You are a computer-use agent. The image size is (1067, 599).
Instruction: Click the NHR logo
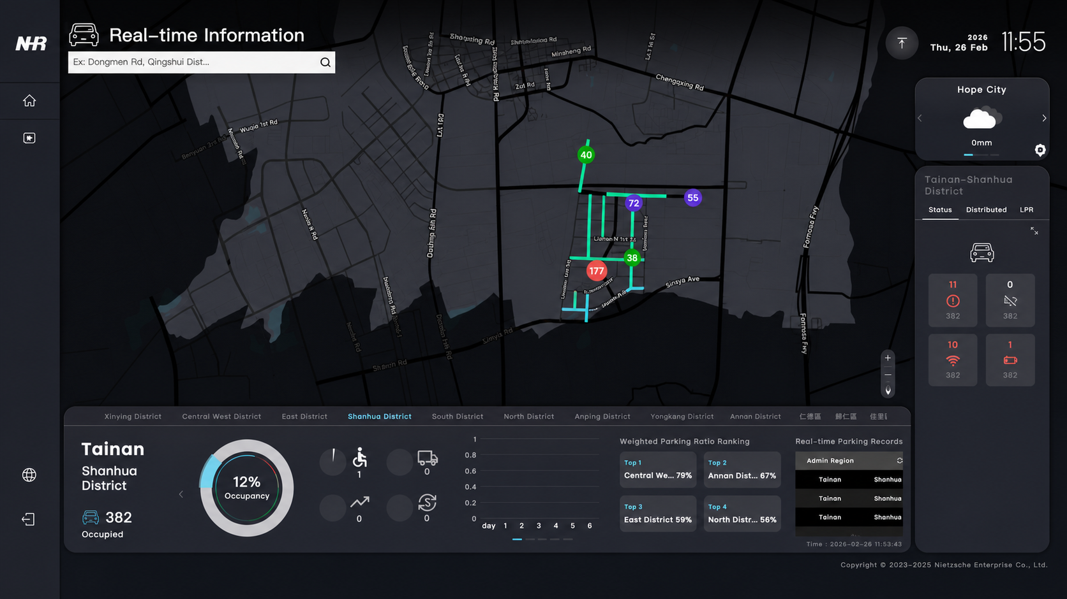pyautogui.click(x=31, y=43)
